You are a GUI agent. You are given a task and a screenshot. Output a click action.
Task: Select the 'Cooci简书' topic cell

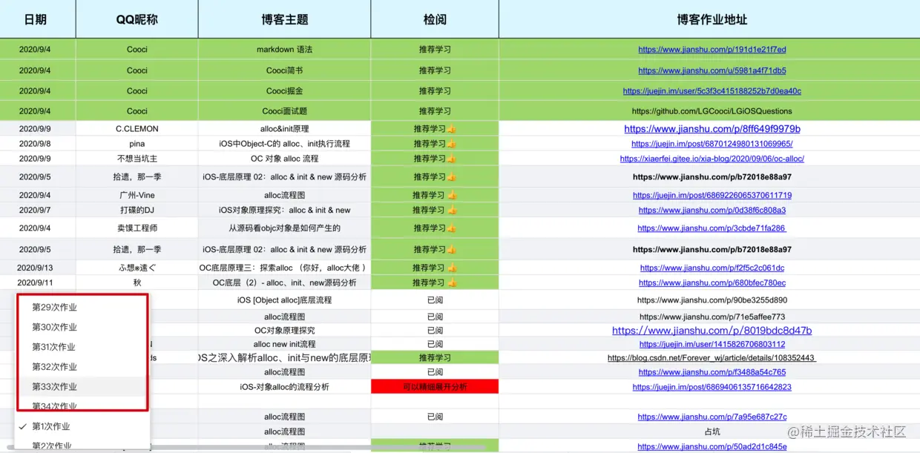coord(285,70)
